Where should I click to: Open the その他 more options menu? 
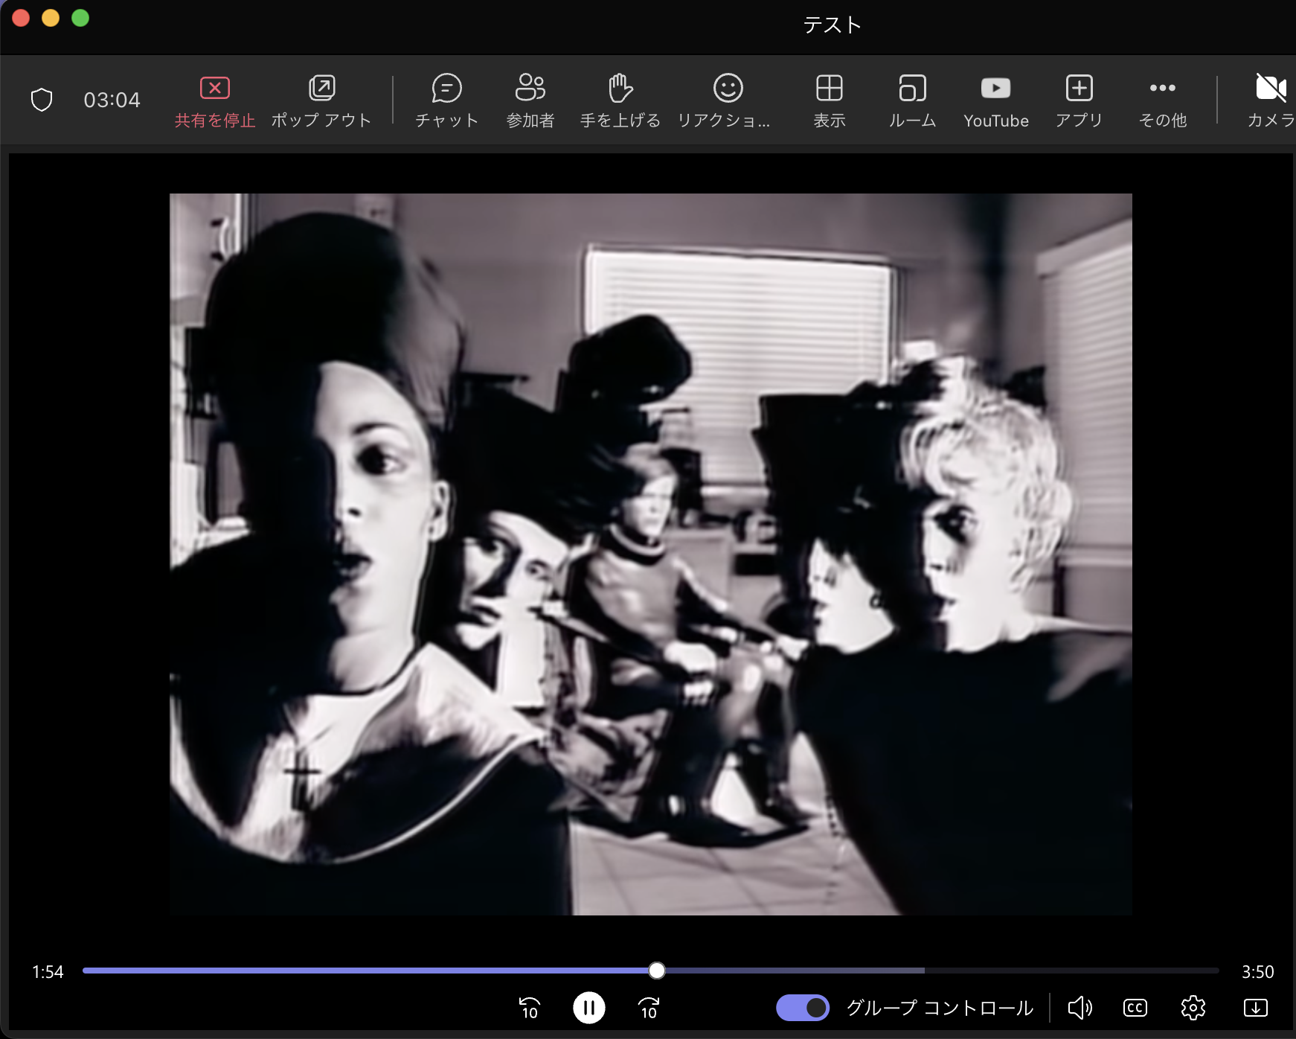(1163, 101)
